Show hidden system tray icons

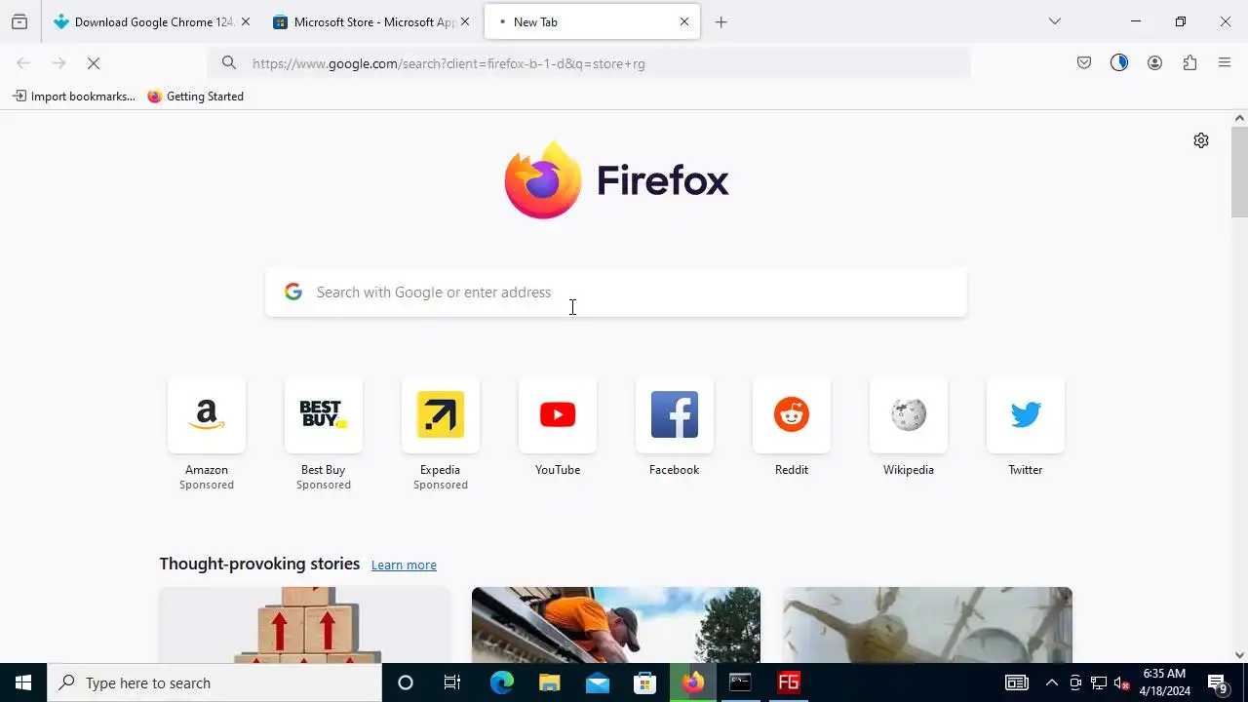1051,682
